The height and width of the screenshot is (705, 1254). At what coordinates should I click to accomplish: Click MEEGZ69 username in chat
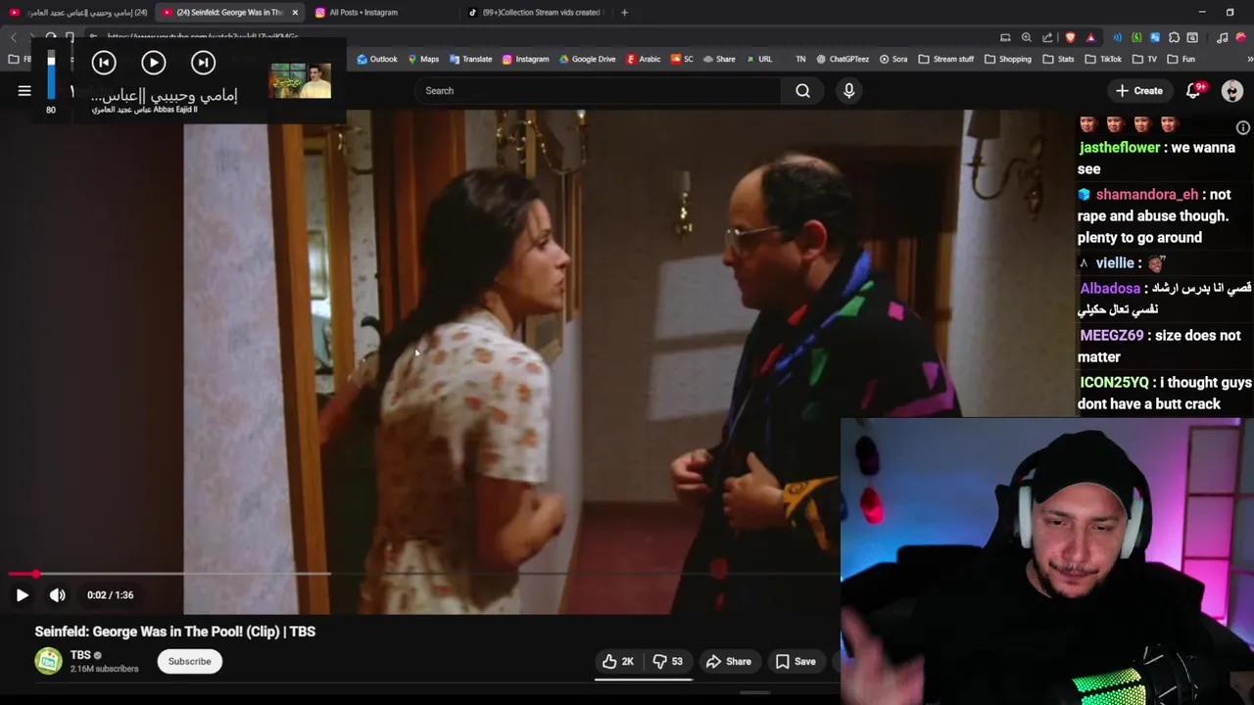[x=1111, y=336]
